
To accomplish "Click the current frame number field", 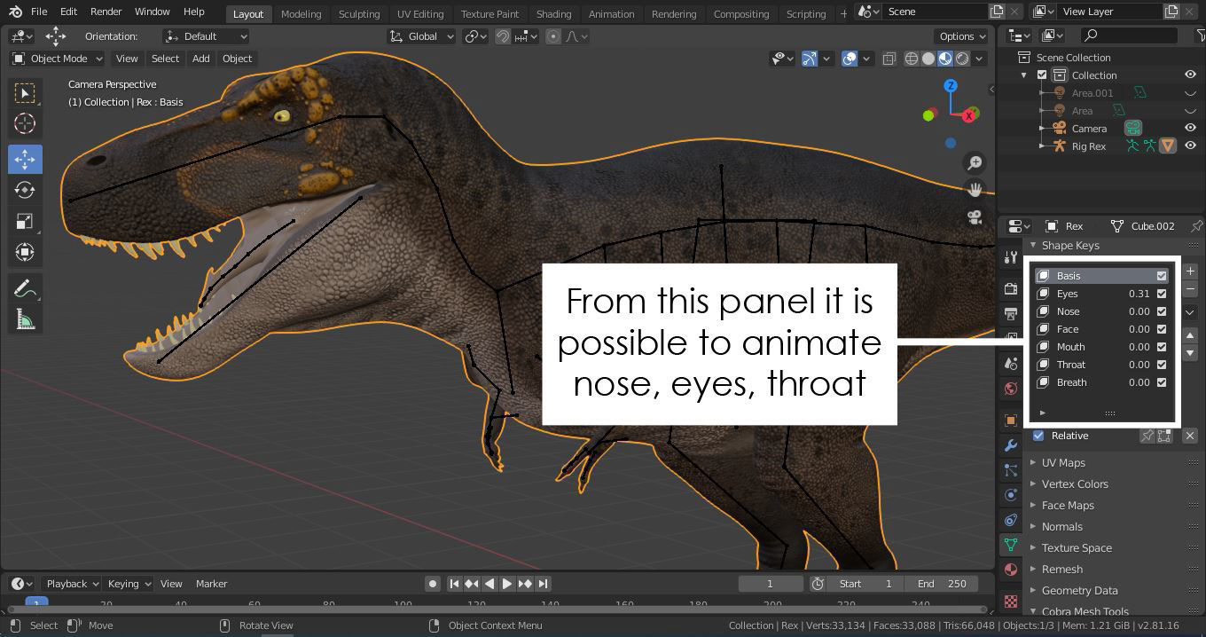I will pyautogui.click(x=770, y=584).
